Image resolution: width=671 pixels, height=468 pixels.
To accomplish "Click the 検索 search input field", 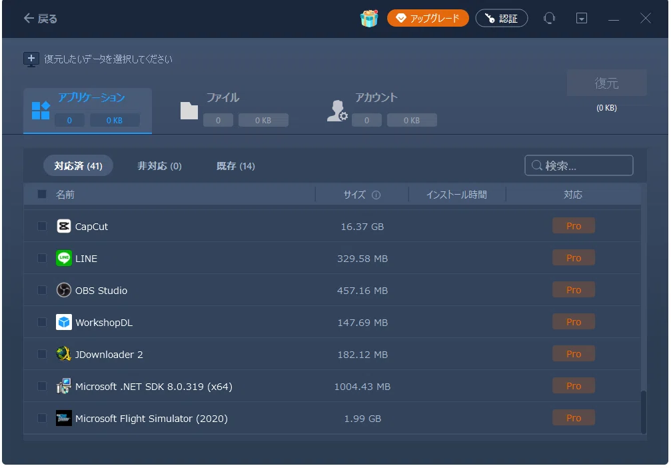I will pyautogui.click(x=579, y=165).
